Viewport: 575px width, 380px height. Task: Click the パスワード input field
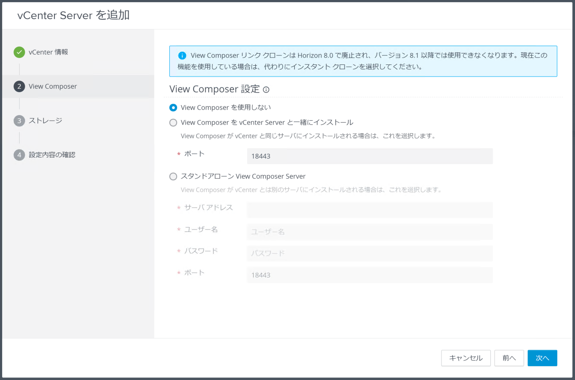[370, 253]
